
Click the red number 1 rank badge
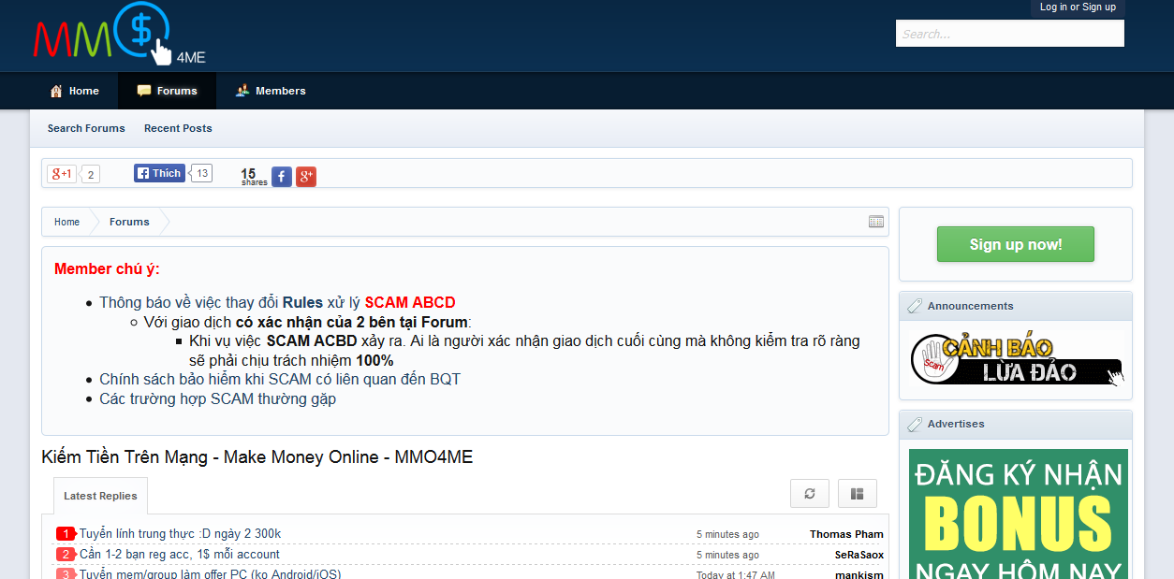tap(65, 534)
